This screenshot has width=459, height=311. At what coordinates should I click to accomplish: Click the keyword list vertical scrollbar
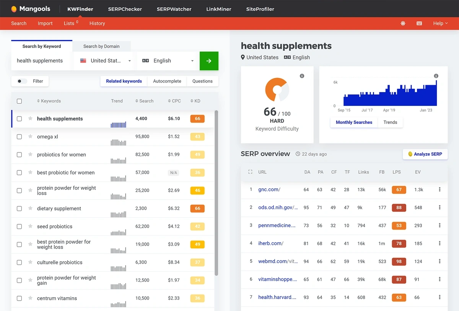[216, 193]
